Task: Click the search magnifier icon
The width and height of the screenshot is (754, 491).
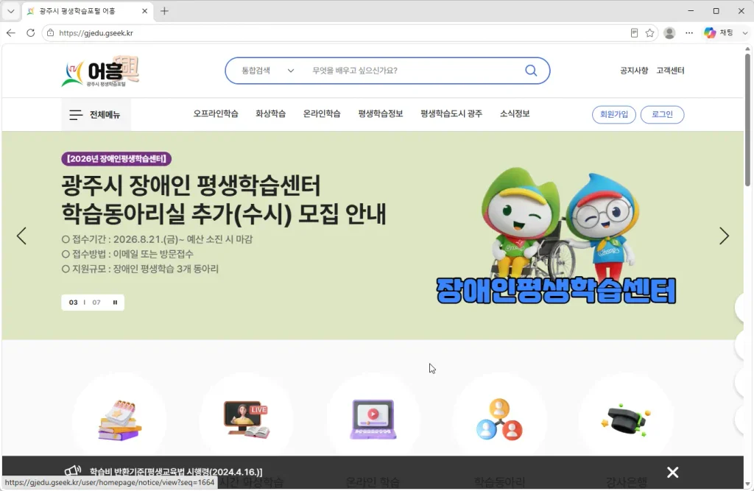Action: [x=531, y=70]
